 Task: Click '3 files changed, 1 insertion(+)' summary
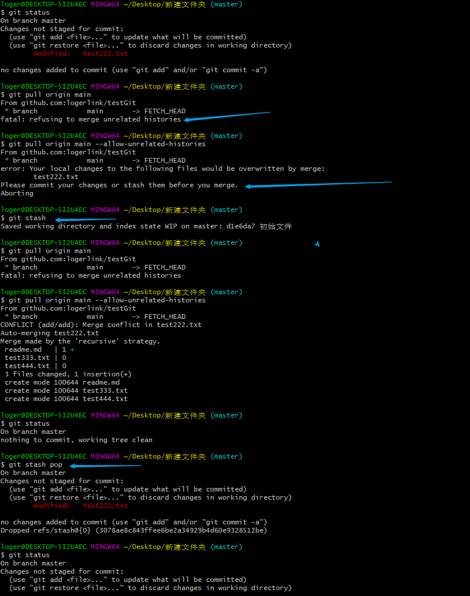tap(68, 374)
